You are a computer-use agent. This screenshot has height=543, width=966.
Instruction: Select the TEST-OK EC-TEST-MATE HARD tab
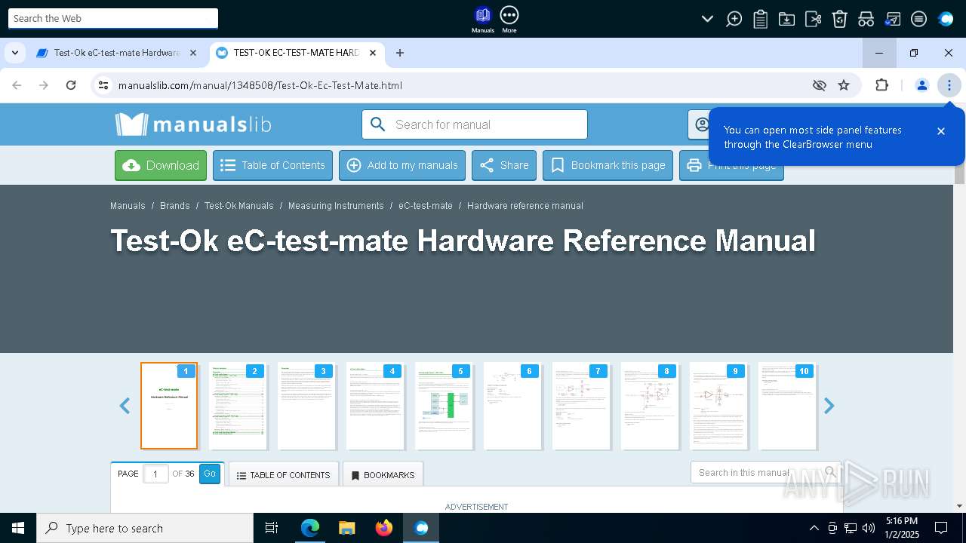pyautogui.click(x=295, y=53)
